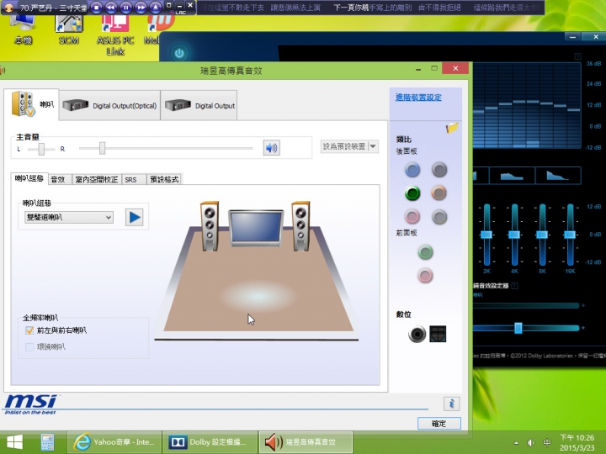Click the tray volume speaker icon

(531, 443)
